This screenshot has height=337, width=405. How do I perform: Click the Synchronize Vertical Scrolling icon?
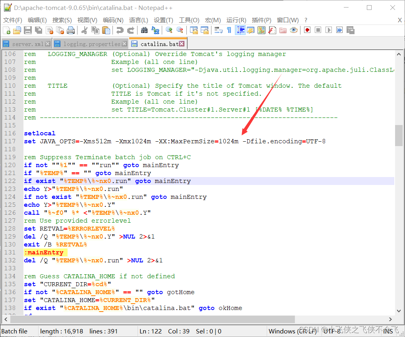pyautogui.click(x=194, y=31)
